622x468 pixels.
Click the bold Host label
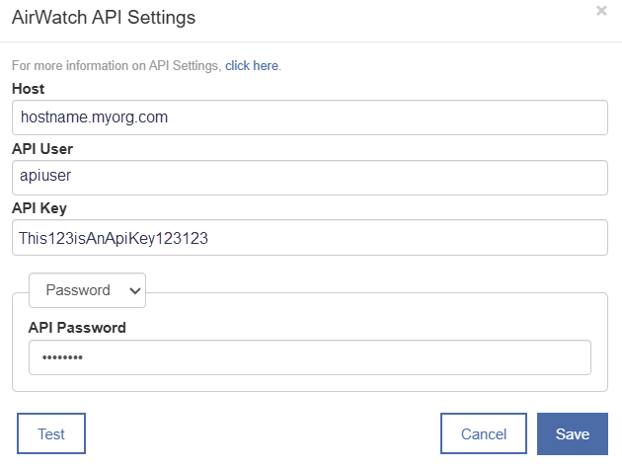29,89
